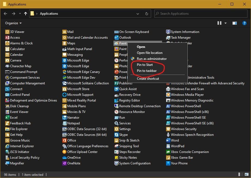Toggle the preview pane button
The image size is (251, 178).
click(235, 23)
